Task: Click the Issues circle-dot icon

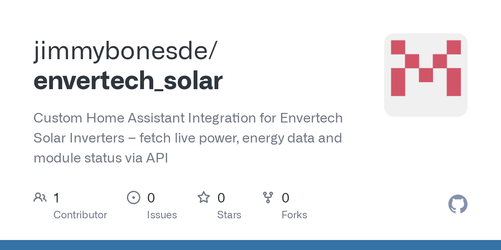Action: click(x=133, y=197)
